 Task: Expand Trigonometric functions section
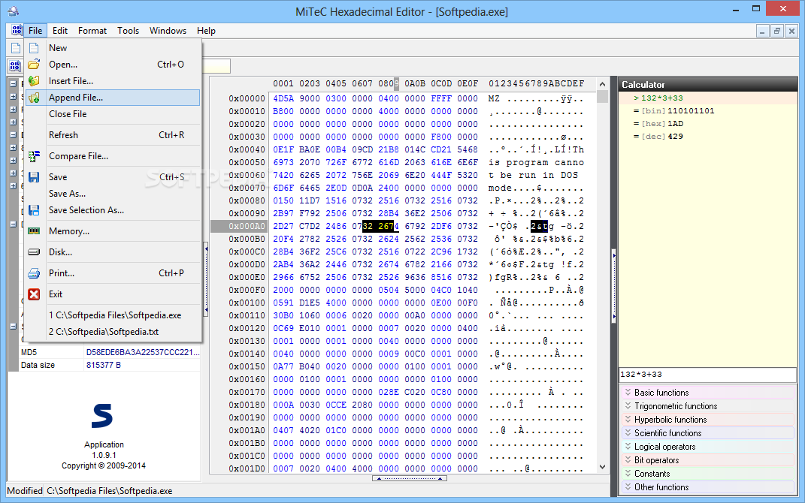[x=708, y=406]
